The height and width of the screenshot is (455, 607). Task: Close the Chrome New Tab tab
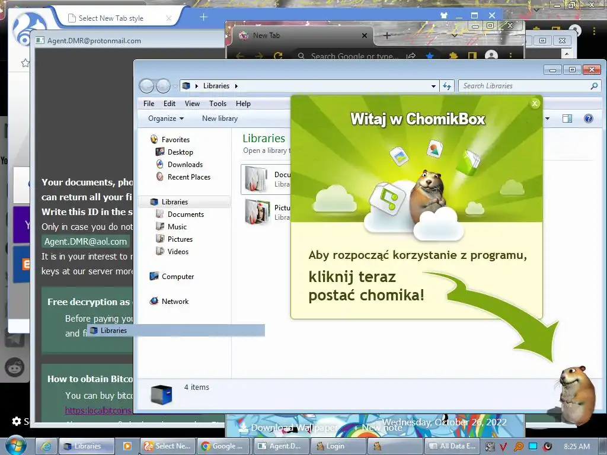[x=365, y=36]
